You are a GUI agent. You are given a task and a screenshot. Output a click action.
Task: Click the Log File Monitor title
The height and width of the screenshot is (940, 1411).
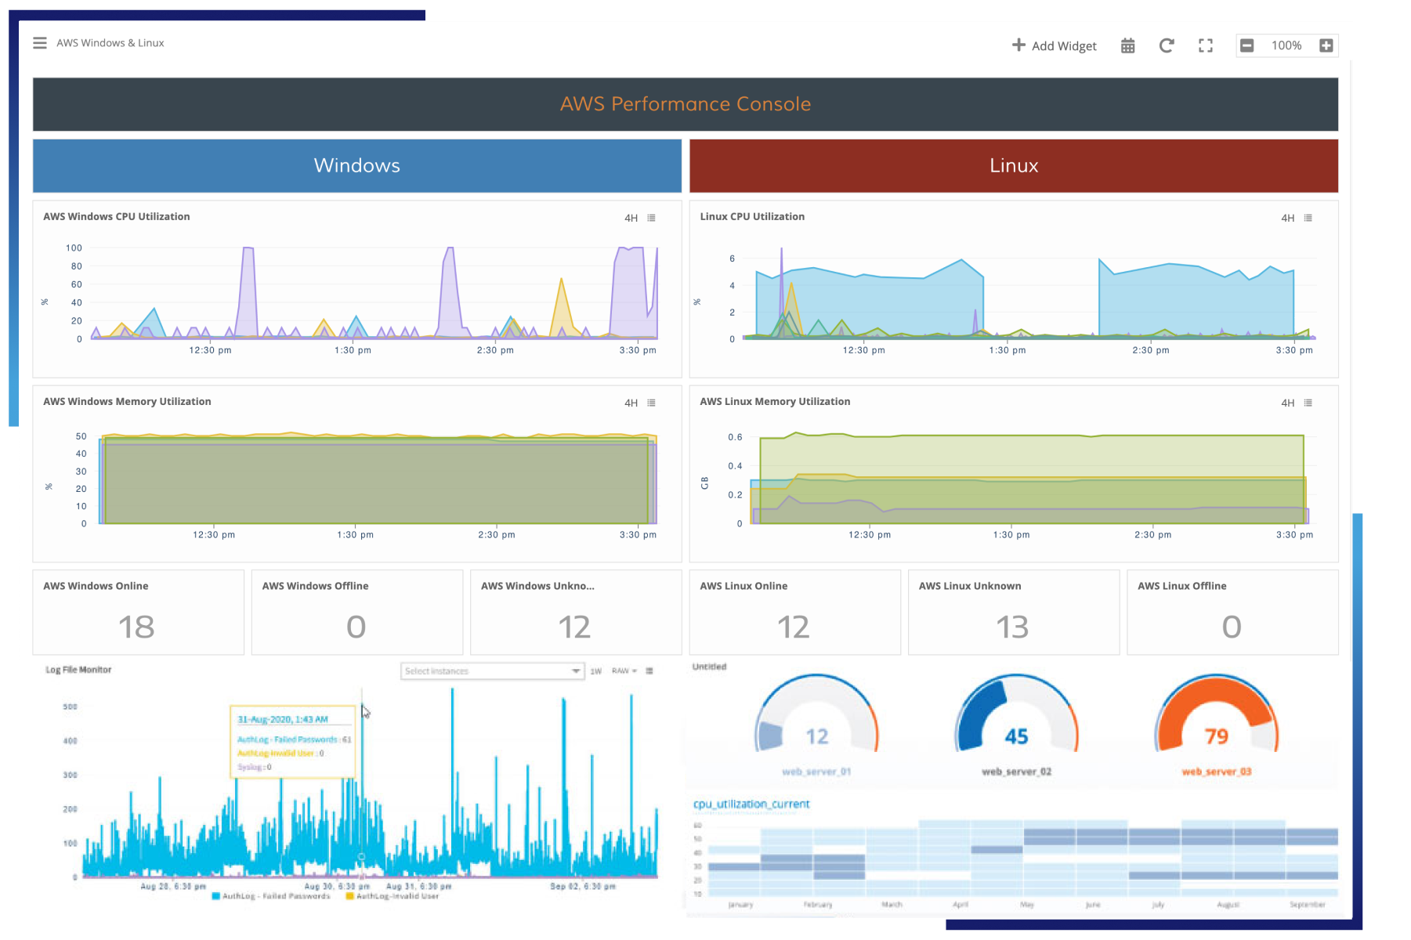click(x=78, y=670)
